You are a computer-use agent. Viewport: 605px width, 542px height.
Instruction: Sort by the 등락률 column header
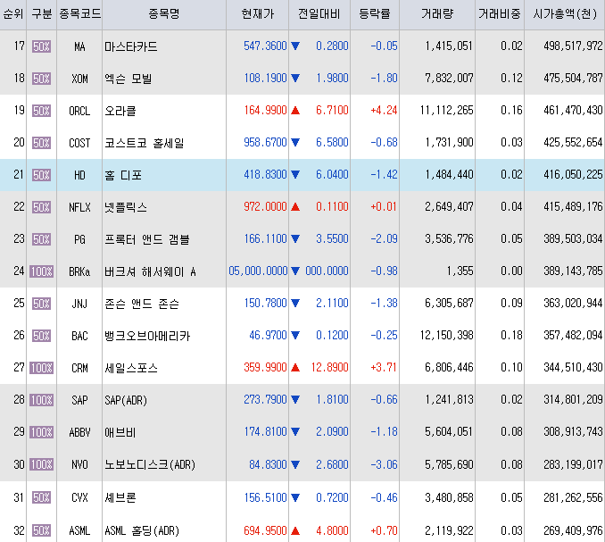click(x=375, y=14)
